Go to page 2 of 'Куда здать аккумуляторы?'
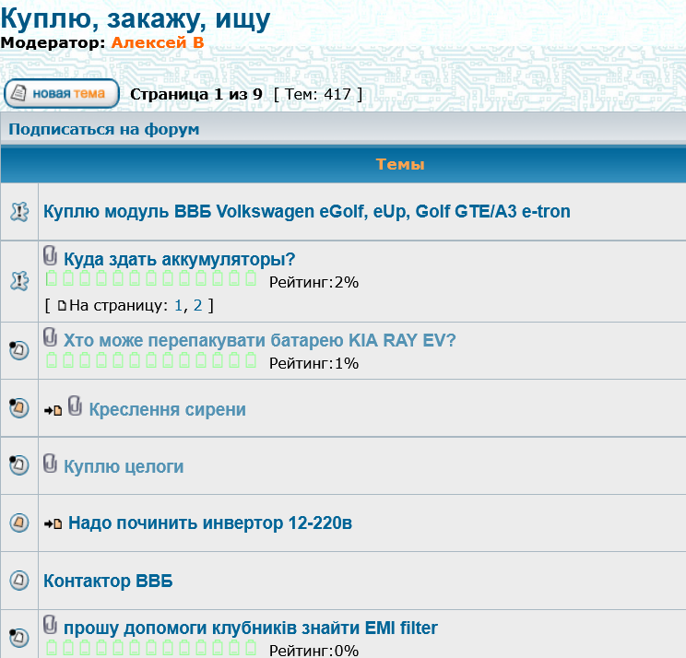The image size is (686, 658). pyautogui.click(x=197, y=304)
